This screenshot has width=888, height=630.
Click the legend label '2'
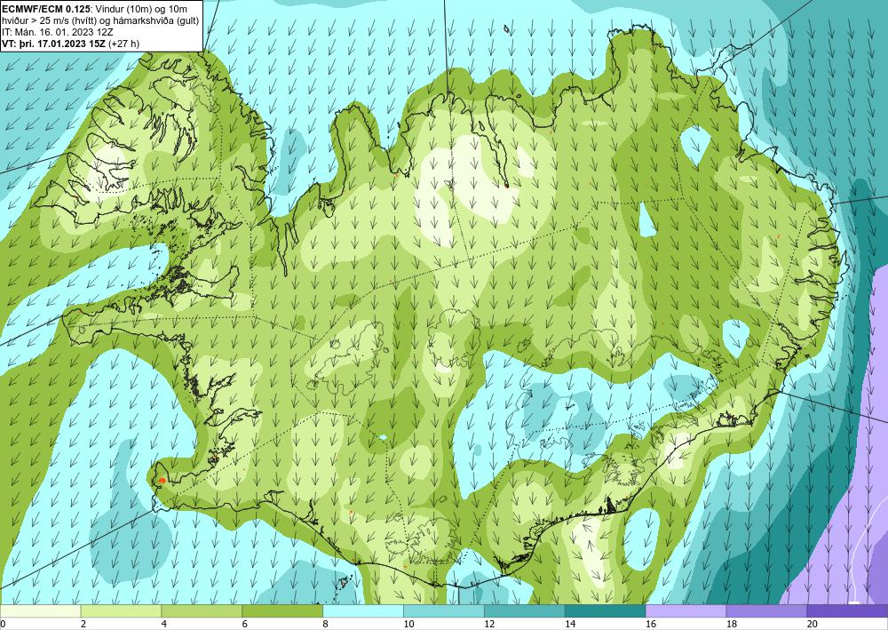coord(83,625)
